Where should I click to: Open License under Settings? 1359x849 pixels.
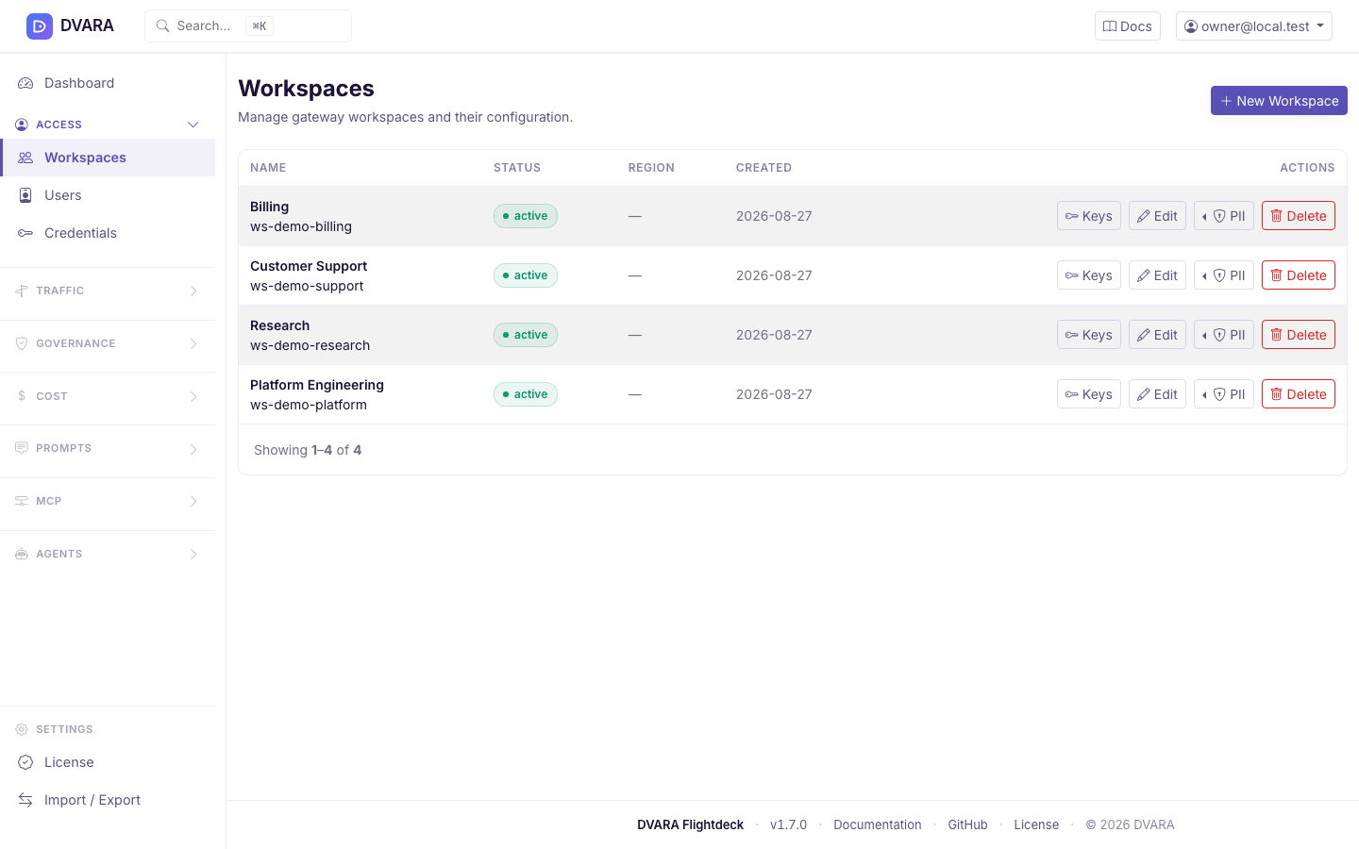click(108, 762)
